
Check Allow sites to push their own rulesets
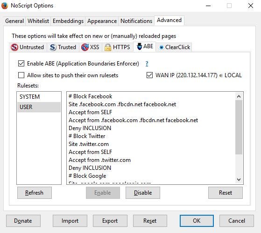point(21,75)
